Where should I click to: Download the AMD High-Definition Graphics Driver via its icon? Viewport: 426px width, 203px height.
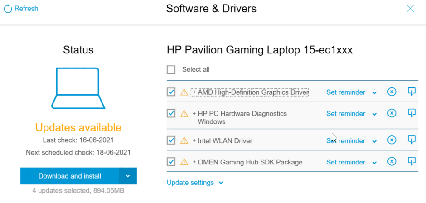411,92
